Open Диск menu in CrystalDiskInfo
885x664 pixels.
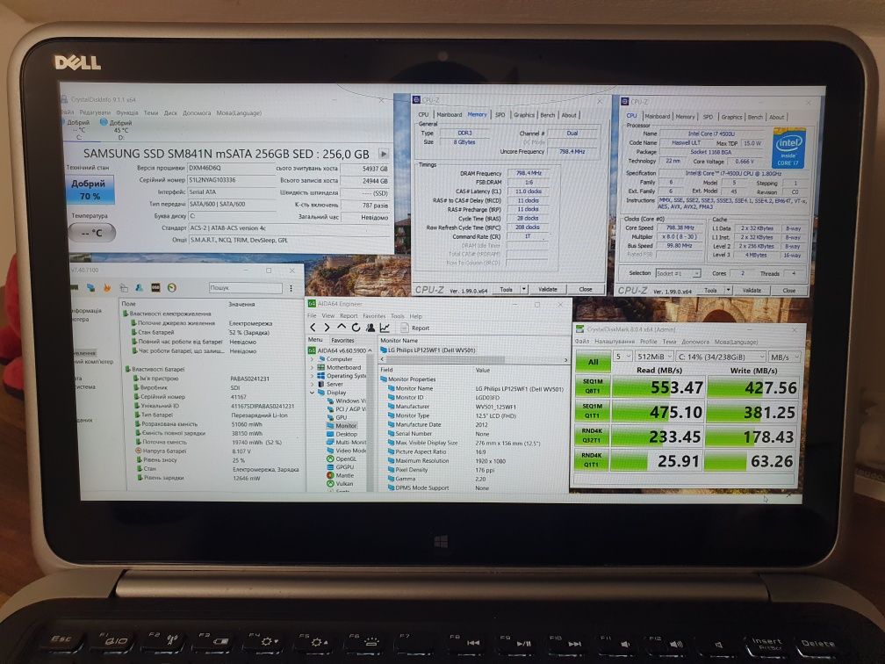tap(170, 113)
